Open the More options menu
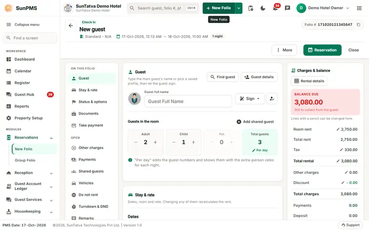Screen dimensions: 369x230 tap(284, 50)
